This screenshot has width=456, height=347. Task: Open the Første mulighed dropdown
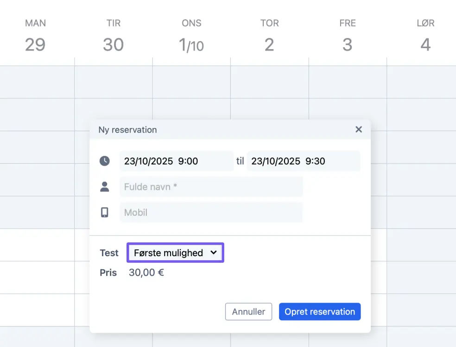click(175, 253)
